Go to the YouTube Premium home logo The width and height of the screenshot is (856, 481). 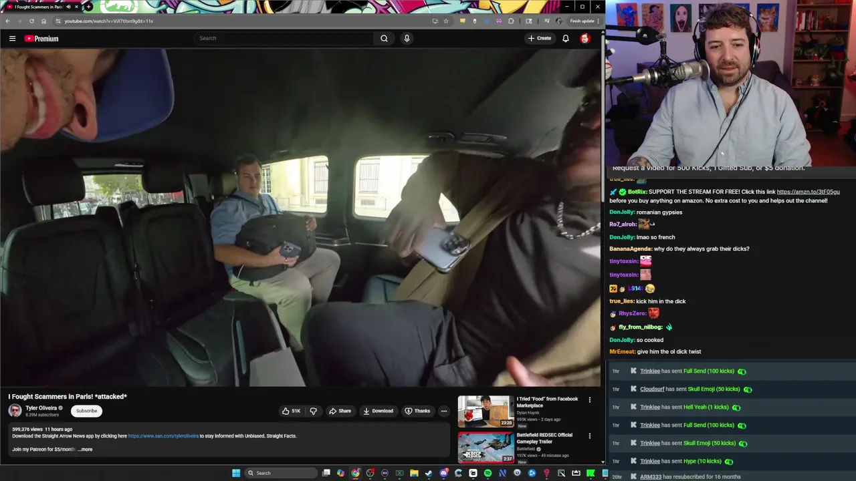coord(41,39)
